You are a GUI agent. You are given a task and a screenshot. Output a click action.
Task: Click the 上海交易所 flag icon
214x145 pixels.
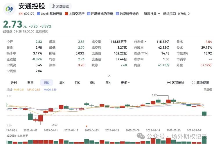point(66,14)
